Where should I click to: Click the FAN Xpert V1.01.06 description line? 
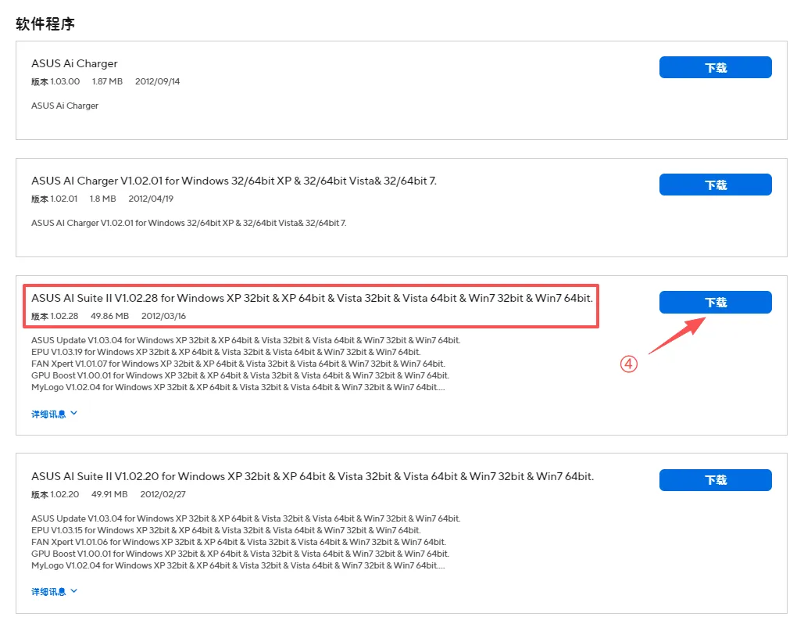[x=238, y=542]
